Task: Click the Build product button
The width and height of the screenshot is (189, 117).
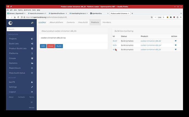Action: pos(59,46)
